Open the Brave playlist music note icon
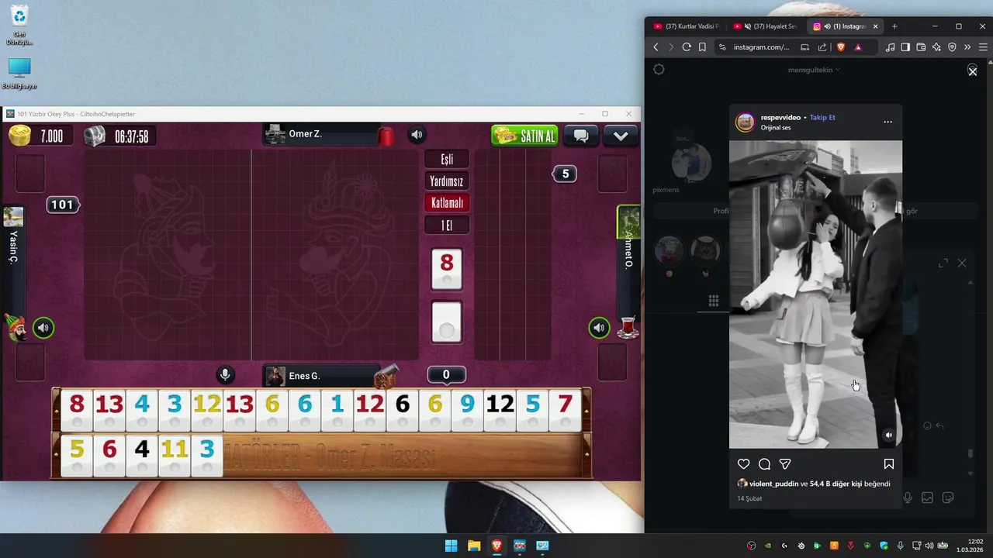 (x=890, y=47)
